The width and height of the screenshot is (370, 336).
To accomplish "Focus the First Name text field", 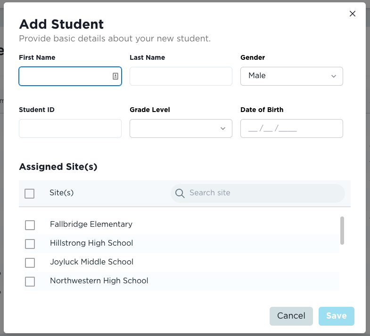I will [64, 76].
